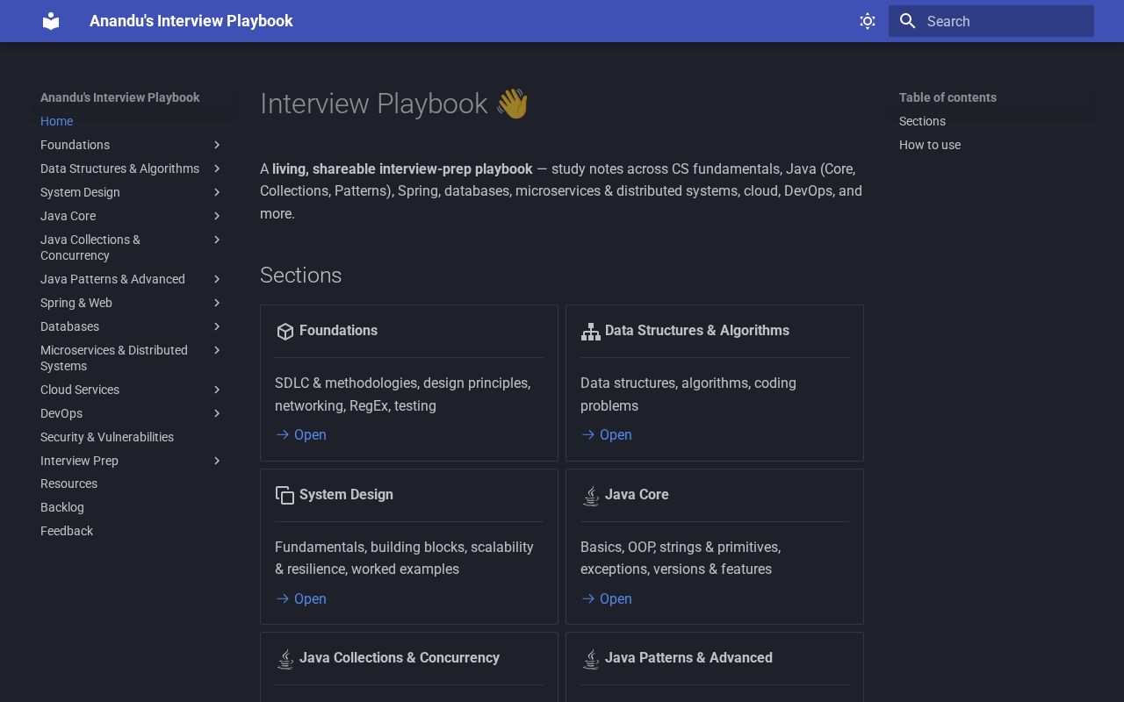Expand Interview Prep sidebar chevron

click(217, 461)
